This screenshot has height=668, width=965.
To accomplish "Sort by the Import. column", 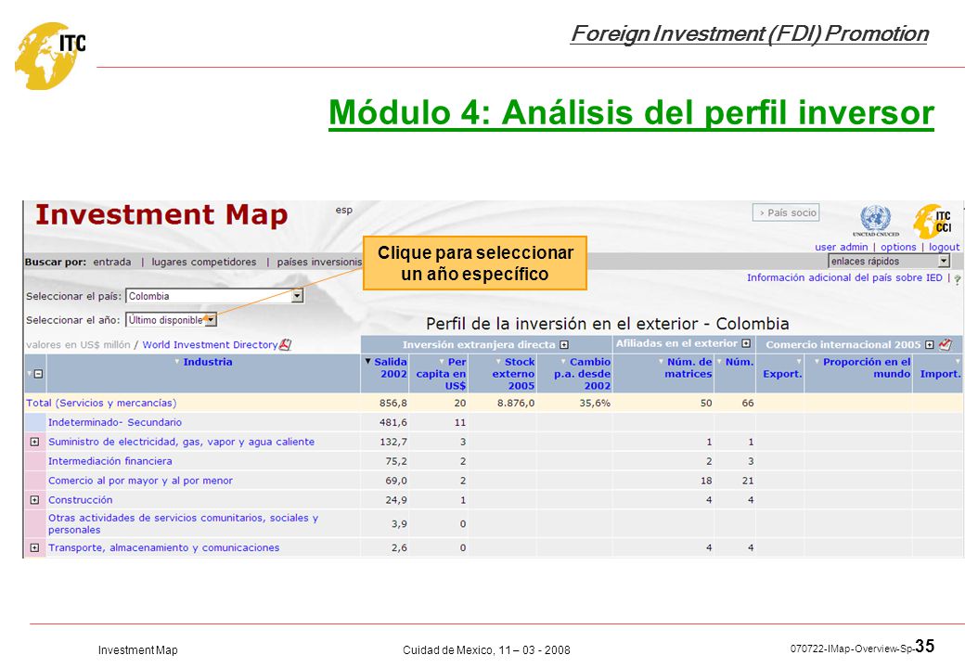I will pyautogui.click(x=940, y=374).
